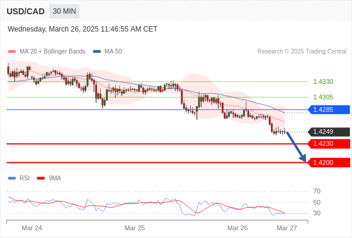Click the 30 MIN timeframe badge
The image size is (352, 238).
64,11
